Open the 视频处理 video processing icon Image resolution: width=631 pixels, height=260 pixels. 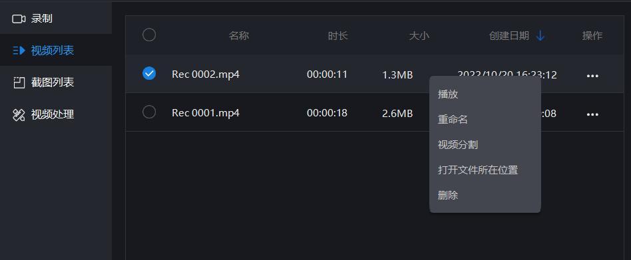pos(19,115)
